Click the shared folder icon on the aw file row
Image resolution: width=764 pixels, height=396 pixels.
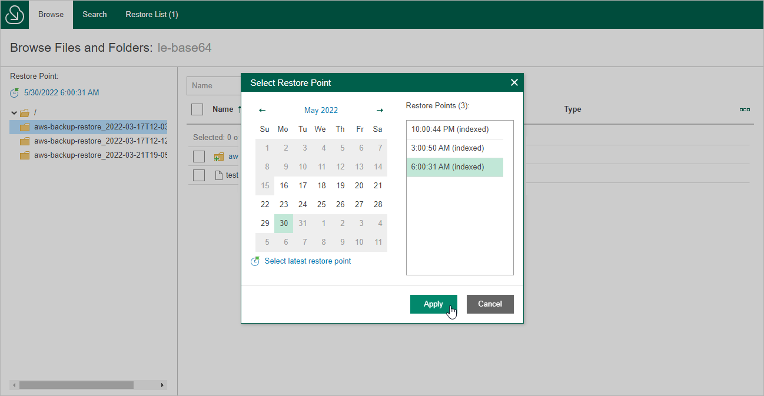pyautogui.click(x=218, y=156)
